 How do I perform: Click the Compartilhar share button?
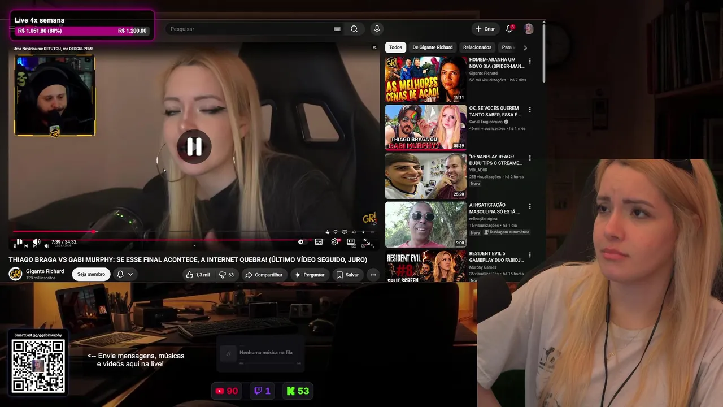point(264,275)
